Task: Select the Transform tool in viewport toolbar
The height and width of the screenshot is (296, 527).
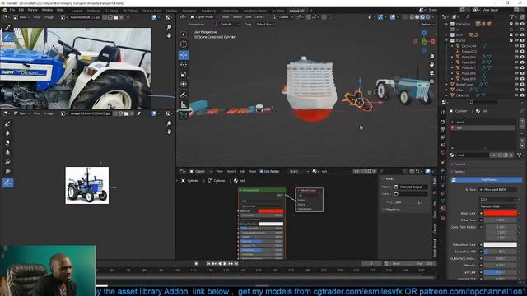Action: 184,84
